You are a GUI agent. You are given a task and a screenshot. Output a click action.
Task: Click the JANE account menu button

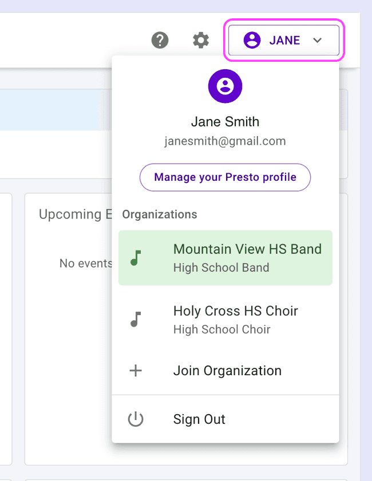[284, 41]
